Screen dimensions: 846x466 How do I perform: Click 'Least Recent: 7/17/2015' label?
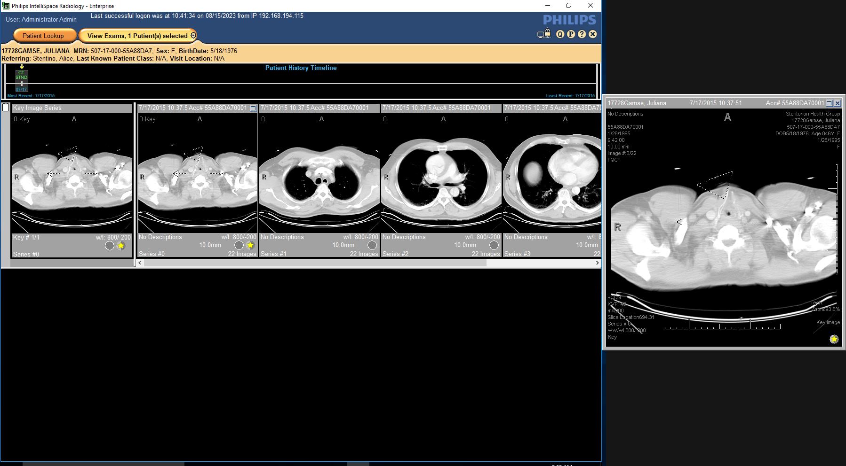pos(570,96)
